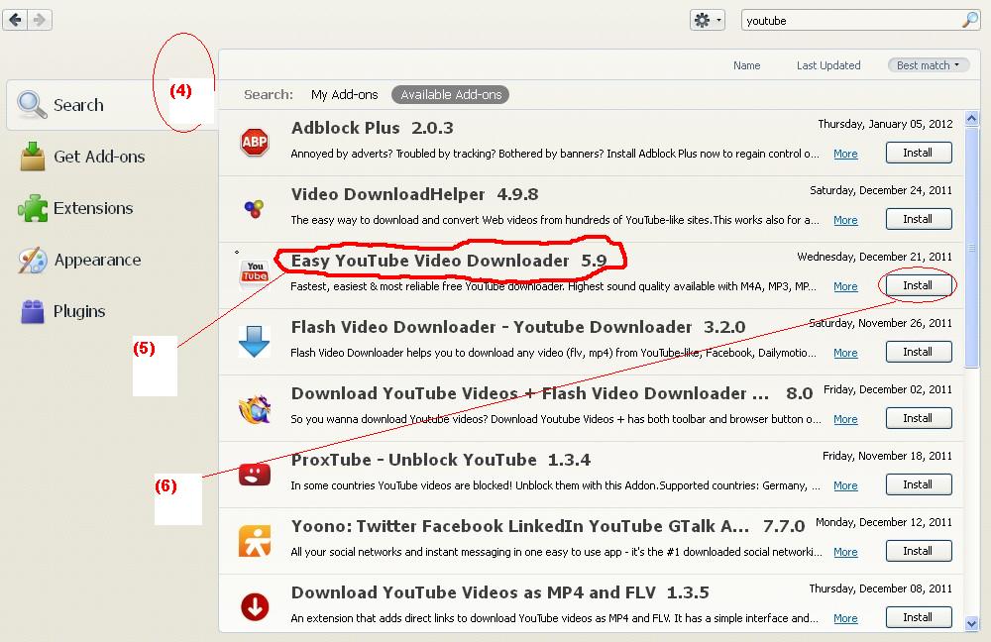Click the Easy YouTube Video Downloader icon

point(255,273)
